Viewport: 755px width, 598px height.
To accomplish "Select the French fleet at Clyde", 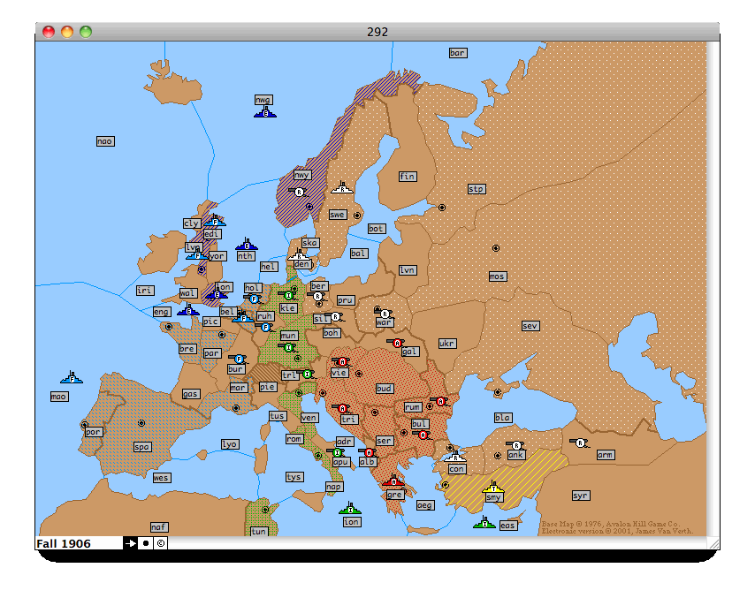I will (x=215, y=221).
